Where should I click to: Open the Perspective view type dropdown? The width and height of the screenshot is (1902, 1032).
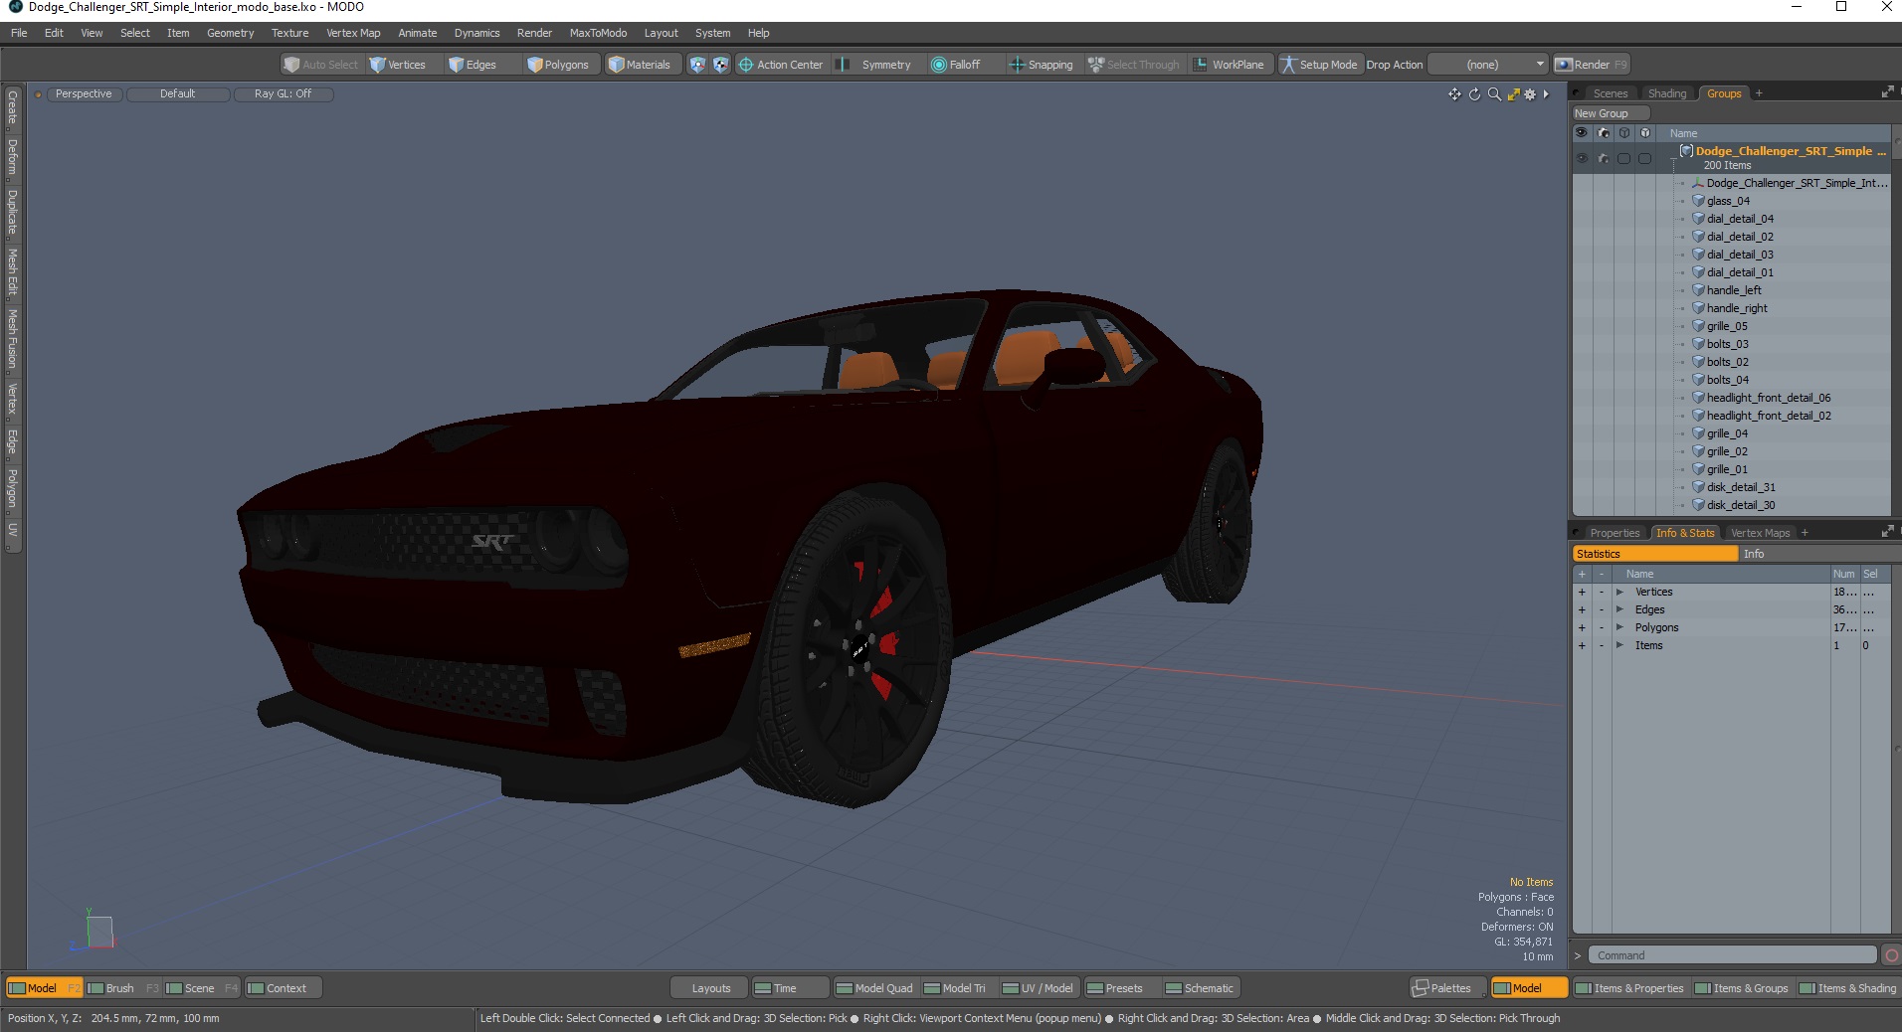(84, 94)
